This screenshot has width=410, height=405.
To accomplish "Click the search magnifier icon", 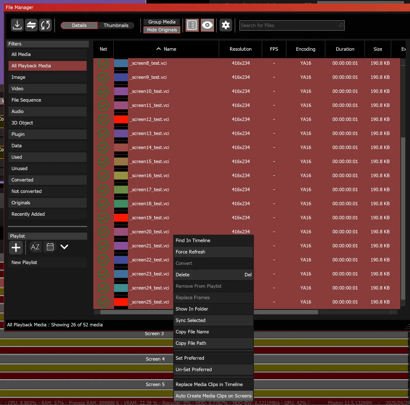I will tap(341, 25).
